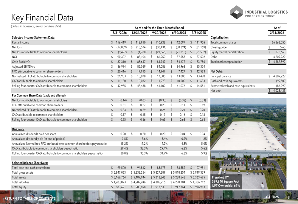The image size is (298, 204).
Task: Select the Net Debt section heading
Action: (x=217, y=71)
